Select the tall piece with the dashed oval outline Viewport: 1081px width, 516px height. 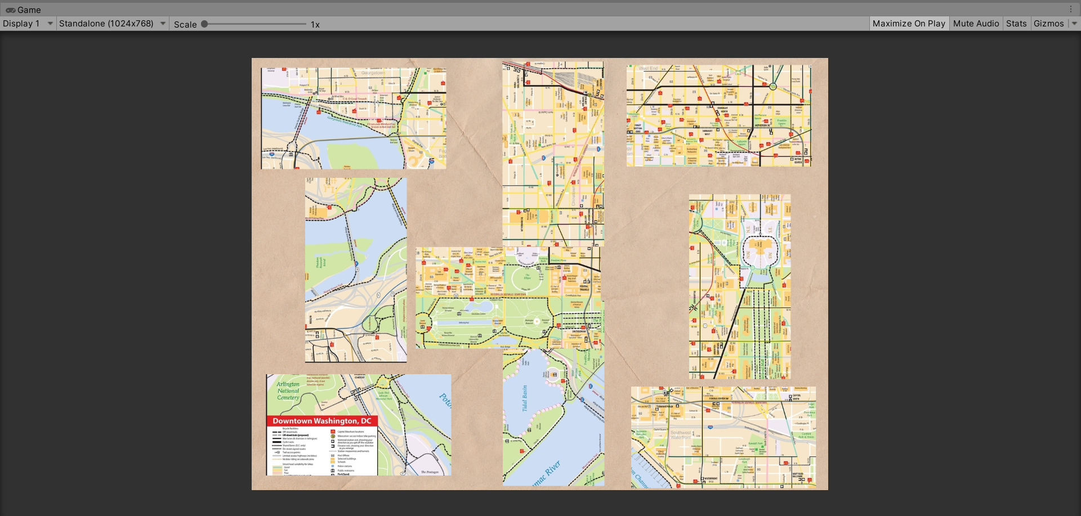point(740,287)
